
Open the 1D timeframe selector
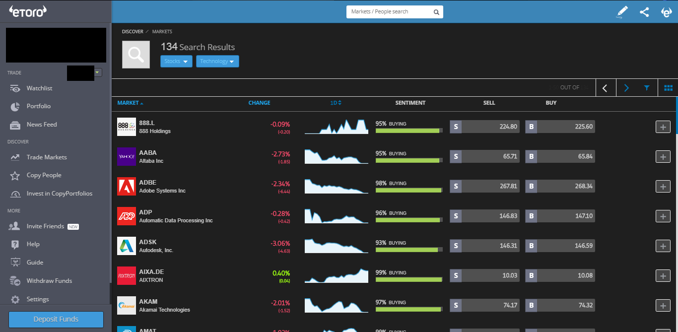pos(336,103)
